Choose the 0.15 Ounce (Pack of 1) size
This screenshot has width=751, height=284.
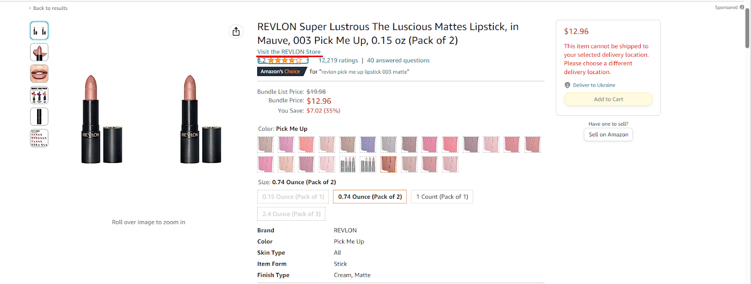pyautogui.click(x=293, y=197)
